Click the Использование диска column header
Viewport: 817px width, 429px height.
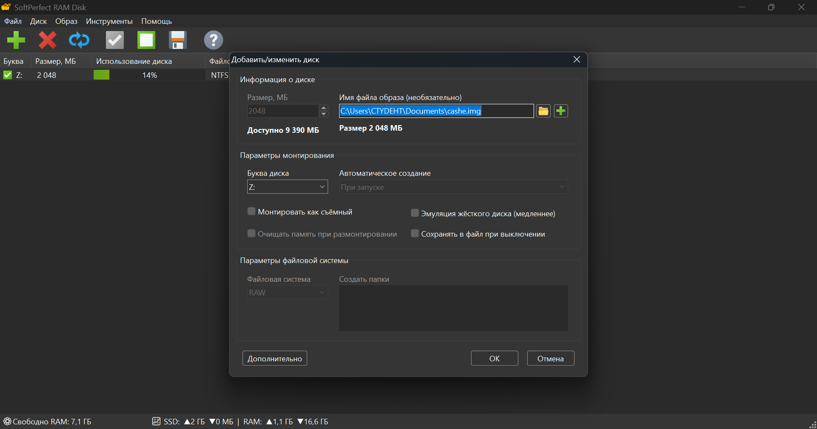pyautogui.click(x=149, y=61)
